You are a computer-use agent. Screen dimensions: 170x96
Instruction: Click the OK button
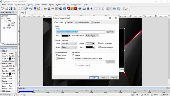click(94, 78)
